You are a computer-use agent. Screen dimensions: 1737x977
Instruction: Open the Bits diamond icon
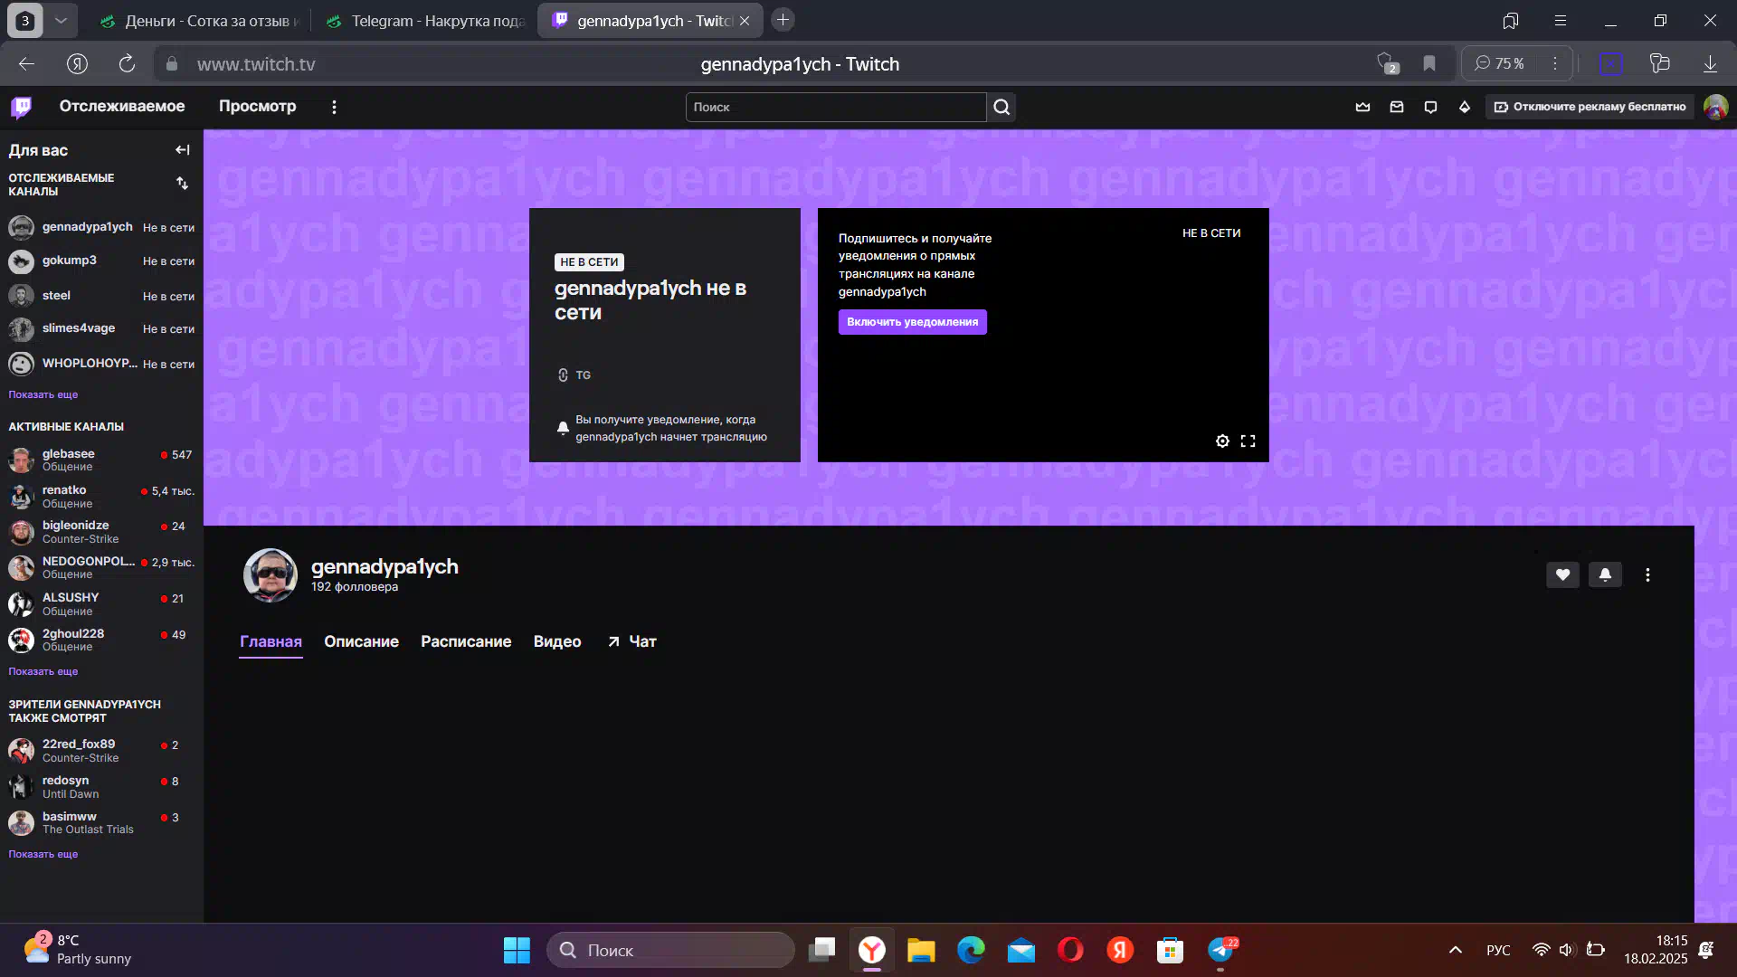coord(1465,107)
